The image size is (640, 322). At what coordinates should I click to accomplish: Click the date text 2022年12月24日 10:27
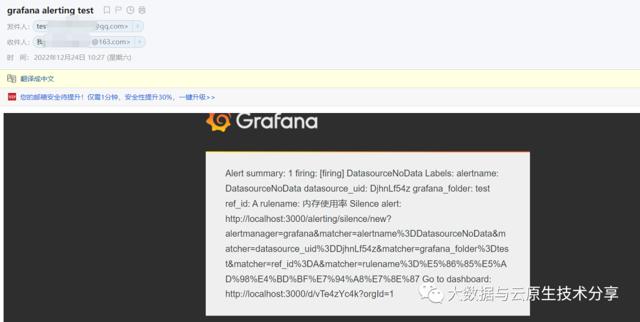pyautogui.click(x=69, y=57)
